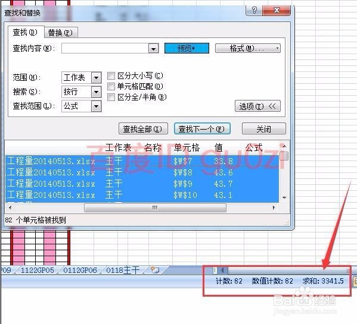Click the 查找下一个 button

pos(202,129)
